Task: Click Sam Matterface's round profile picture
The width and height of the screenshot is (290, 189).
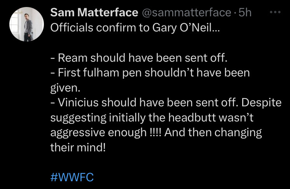Action: pos(27,24)
